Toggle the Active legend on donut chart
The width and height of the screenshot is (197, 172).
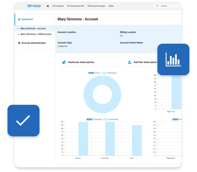point(94,73)
